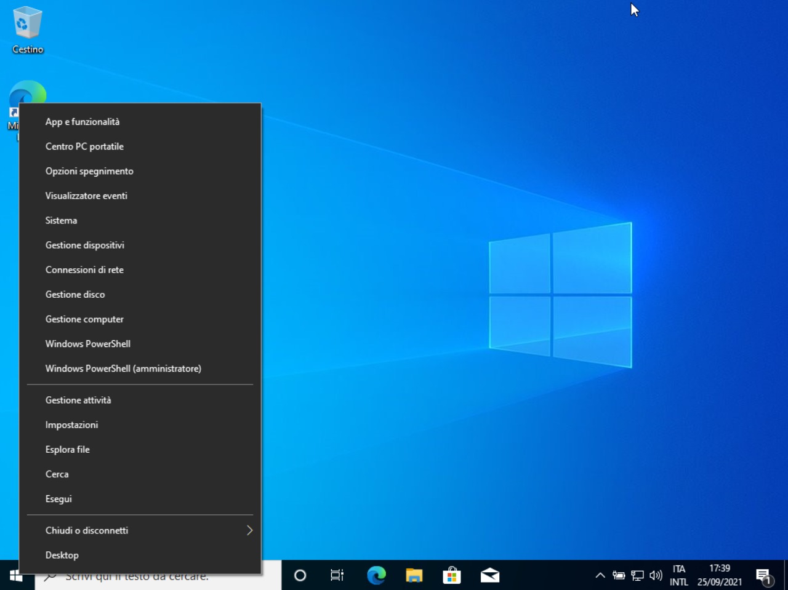Switch input language ITA INTL
Image resolution: width=788 pixels, height=590 pixels.
[x=679, y=575]
